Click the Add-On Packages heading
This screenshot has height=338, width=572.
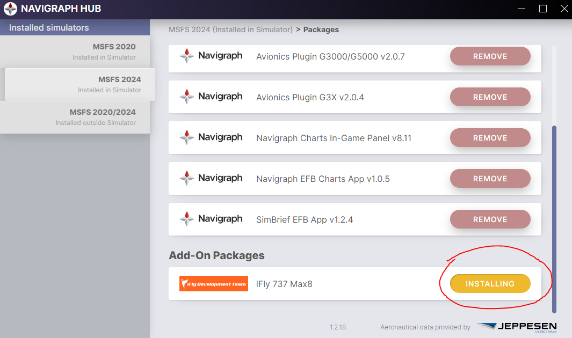216,255
